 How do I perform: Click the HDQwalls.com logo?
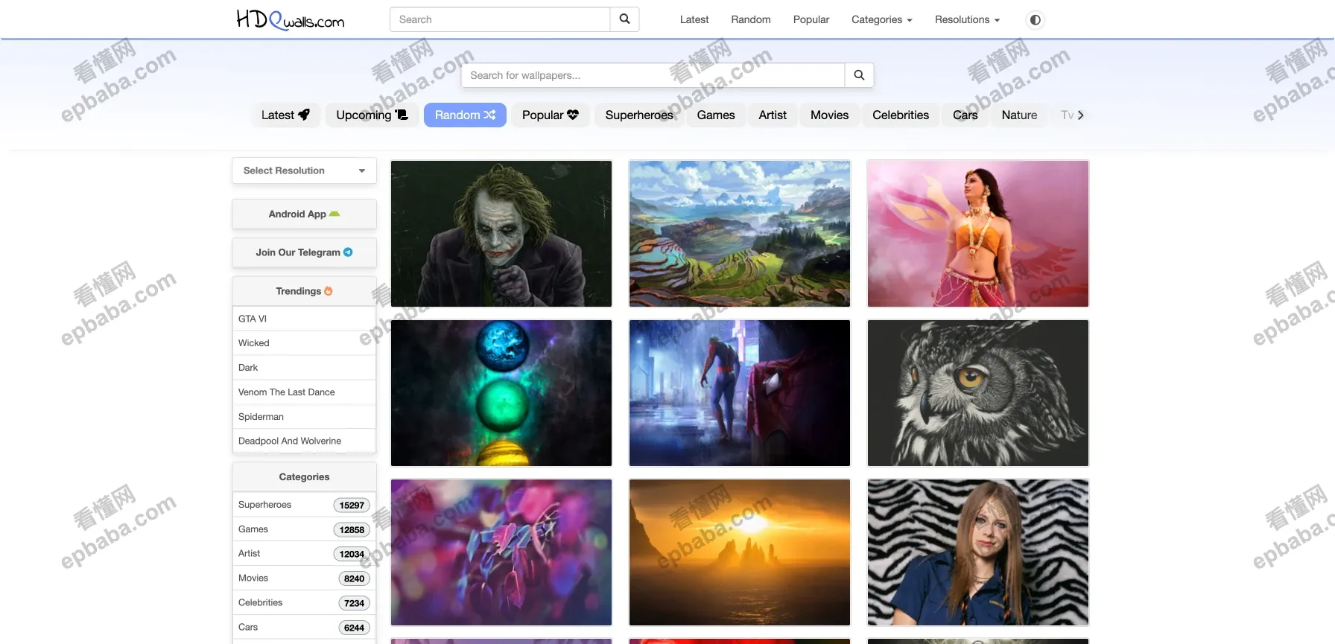[x=290, y=19]
